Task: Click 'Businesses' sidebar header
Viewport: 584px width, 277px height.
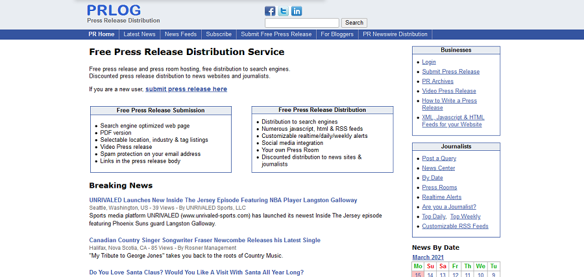Action: click(x=456, y=50)
